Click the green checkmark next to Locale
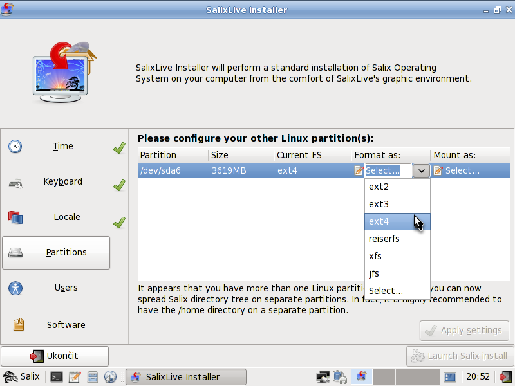515x386 pixels. point(119,223)
